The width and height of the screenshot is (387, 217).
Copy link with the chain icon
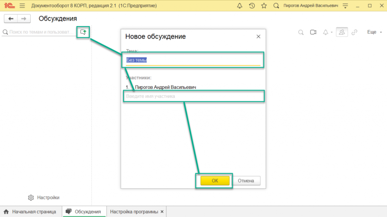[x=354, y=32]
